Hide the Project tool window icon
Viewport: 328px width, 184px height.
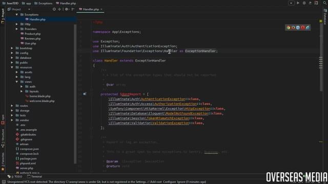[x=73, y=9]
